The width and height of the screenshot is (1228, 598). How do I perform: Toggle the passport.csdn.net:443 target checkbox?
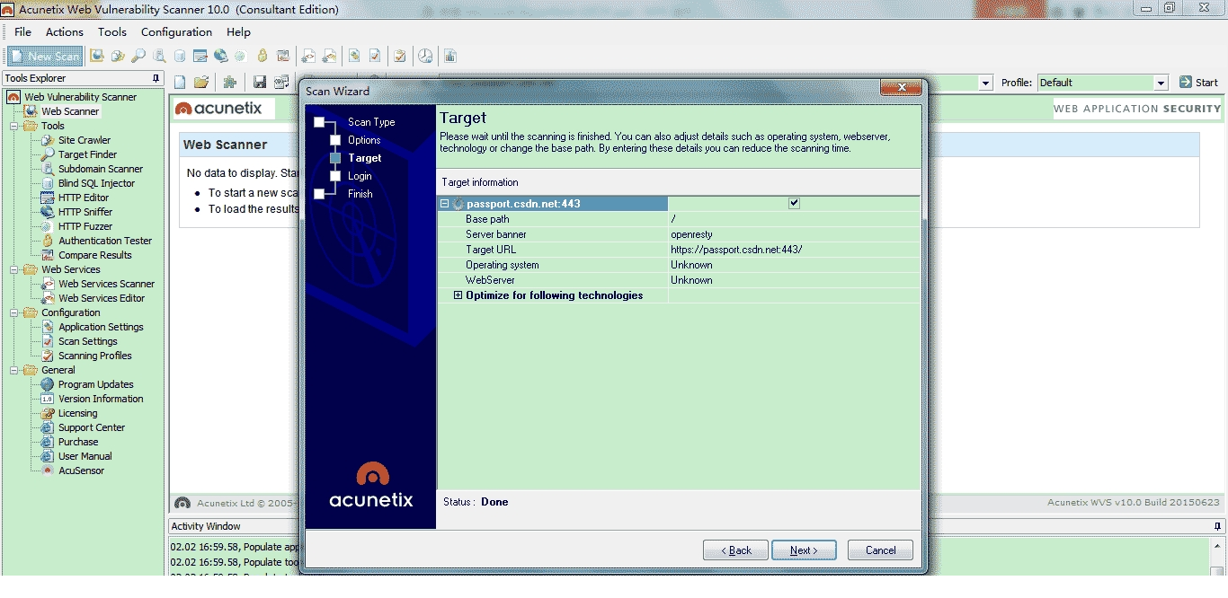point(794,203)
